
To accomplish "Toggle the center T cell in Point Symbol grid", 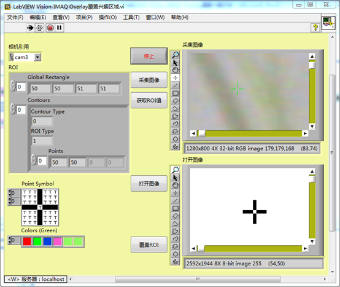I will click(40, 207).
